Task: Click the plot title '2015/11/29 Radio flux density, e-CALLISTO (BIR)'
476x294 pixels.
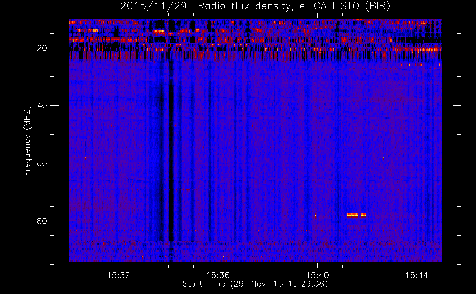Action: click(x=255, y=6)
